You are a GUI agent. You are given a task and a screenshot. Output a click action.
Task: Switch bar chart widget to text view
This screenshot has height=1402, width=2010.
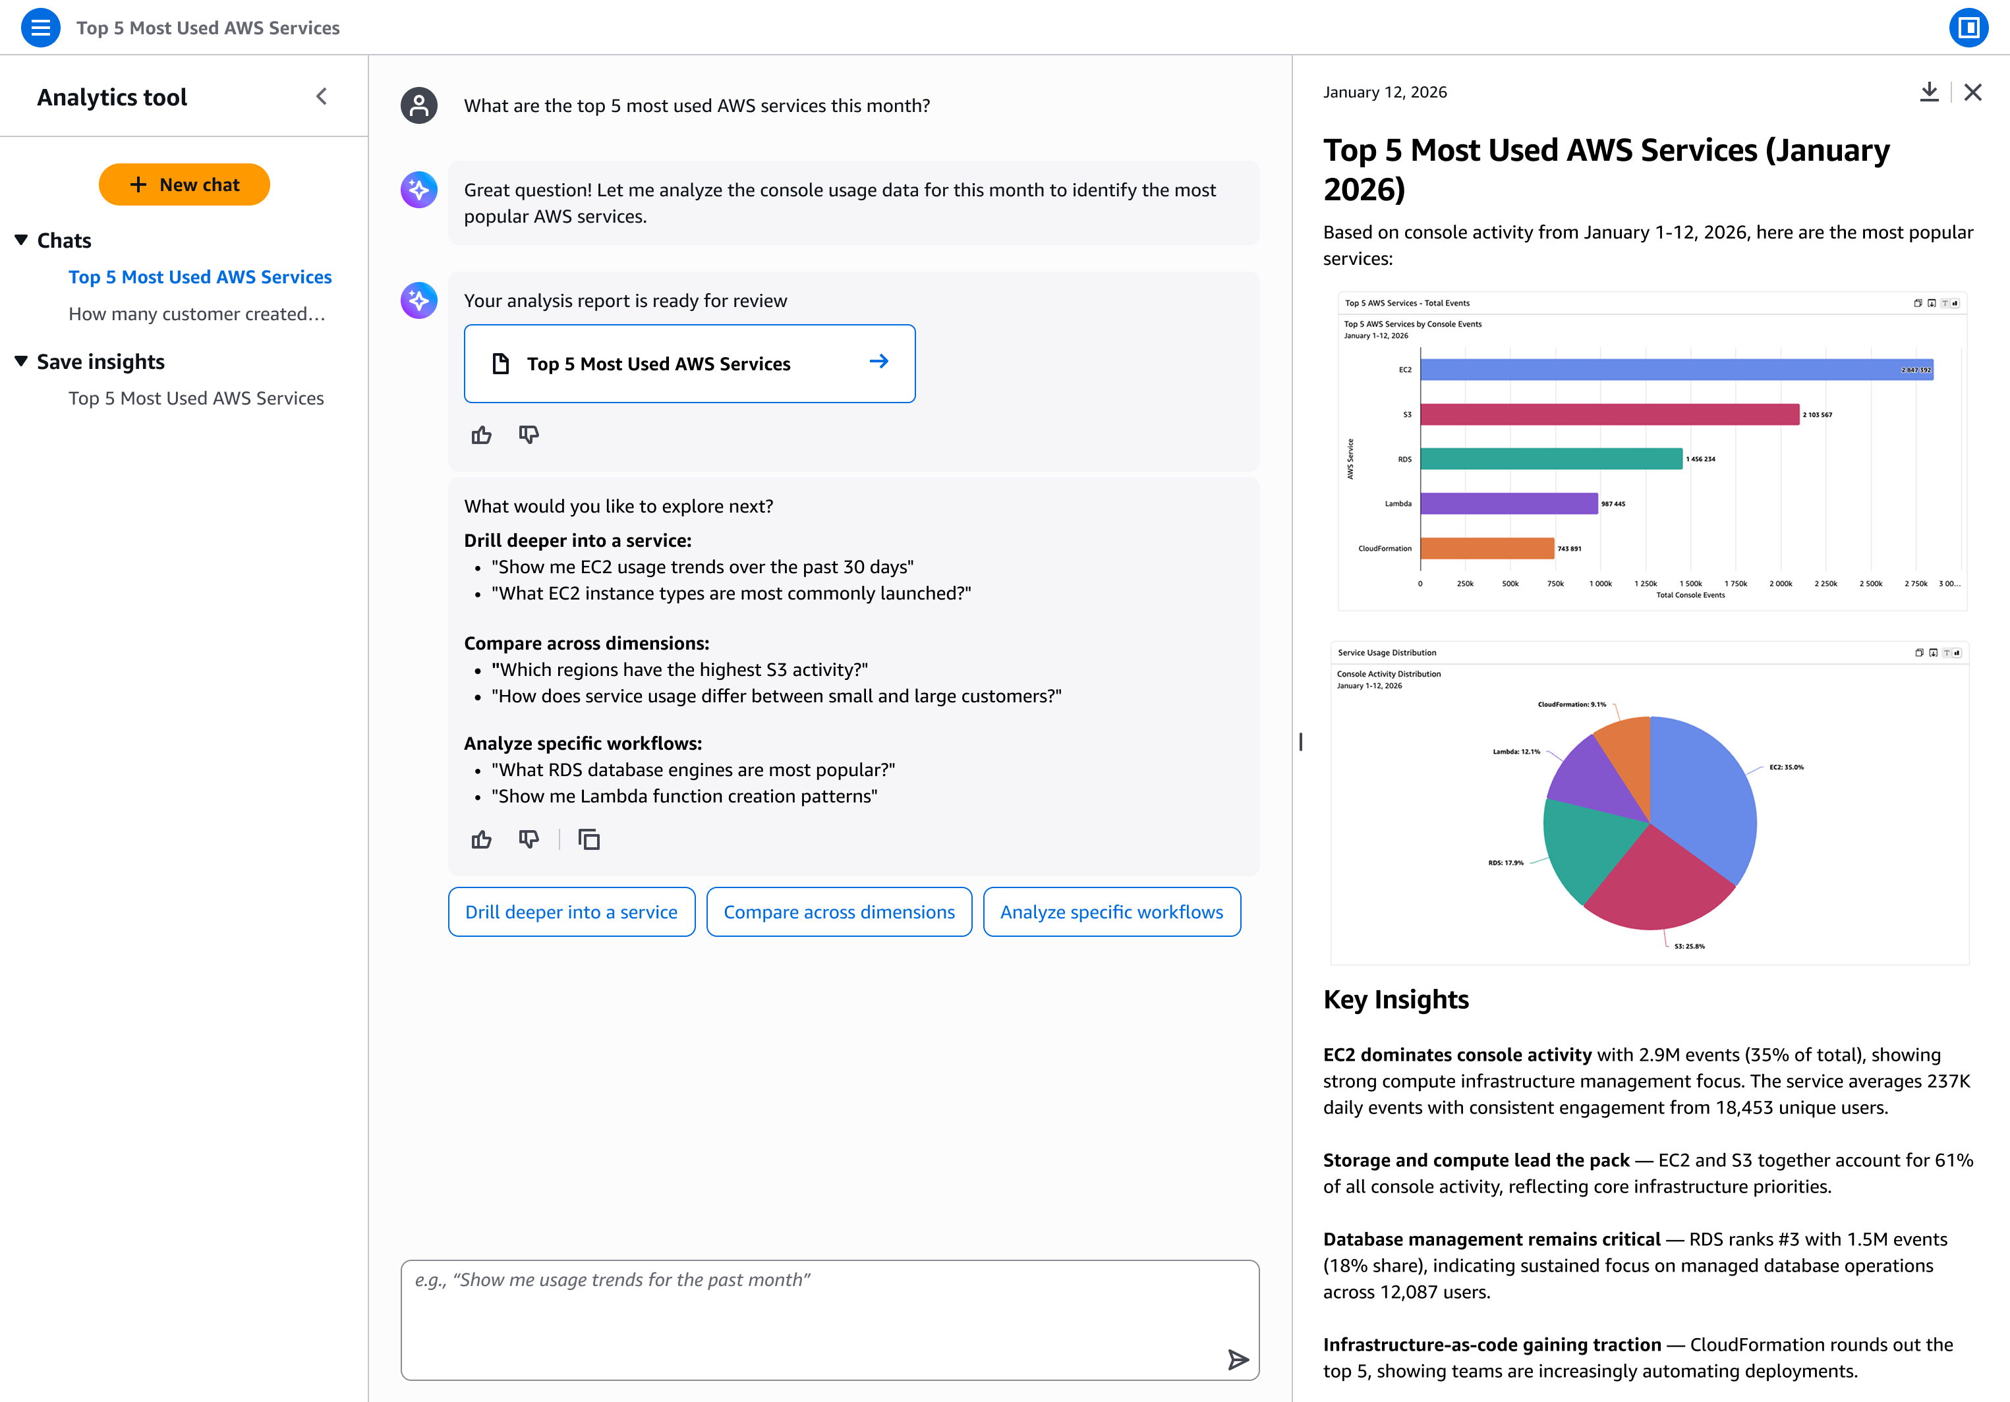1945,303
